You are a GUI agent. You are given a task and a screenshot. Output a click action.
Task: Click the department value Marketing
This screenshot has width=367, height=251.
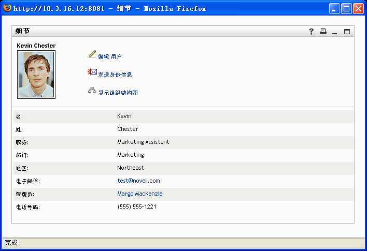(x=131, y=155)
